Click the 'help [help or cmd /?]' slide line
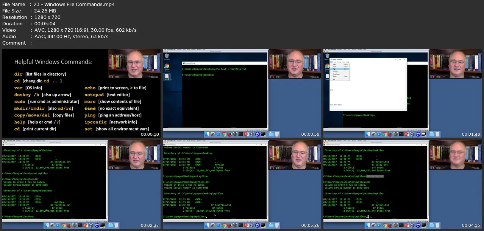484x231 pixels. coord(37,122)
